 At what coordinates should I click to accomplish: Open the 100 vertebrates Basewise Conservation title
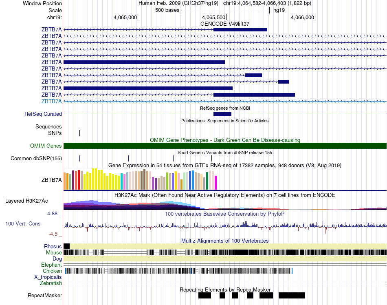(225, 214)
